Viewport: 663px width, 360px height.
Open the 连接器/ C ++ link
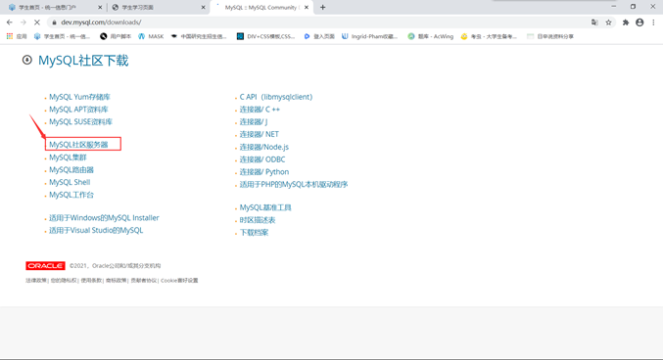point(260,110)
